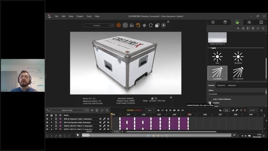
Task: Open the General properties tab
Action: pos(211,85)
